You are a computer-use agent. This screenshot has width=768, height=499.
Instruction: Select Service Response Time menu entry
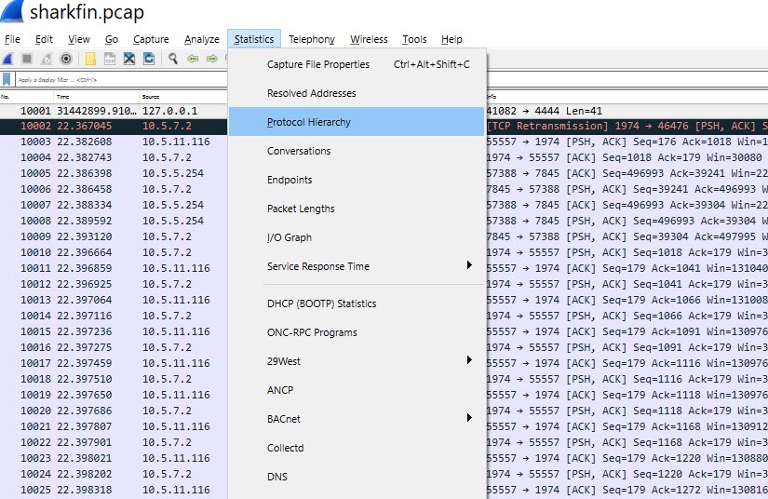pyautogui.click(x=357, y=266)
